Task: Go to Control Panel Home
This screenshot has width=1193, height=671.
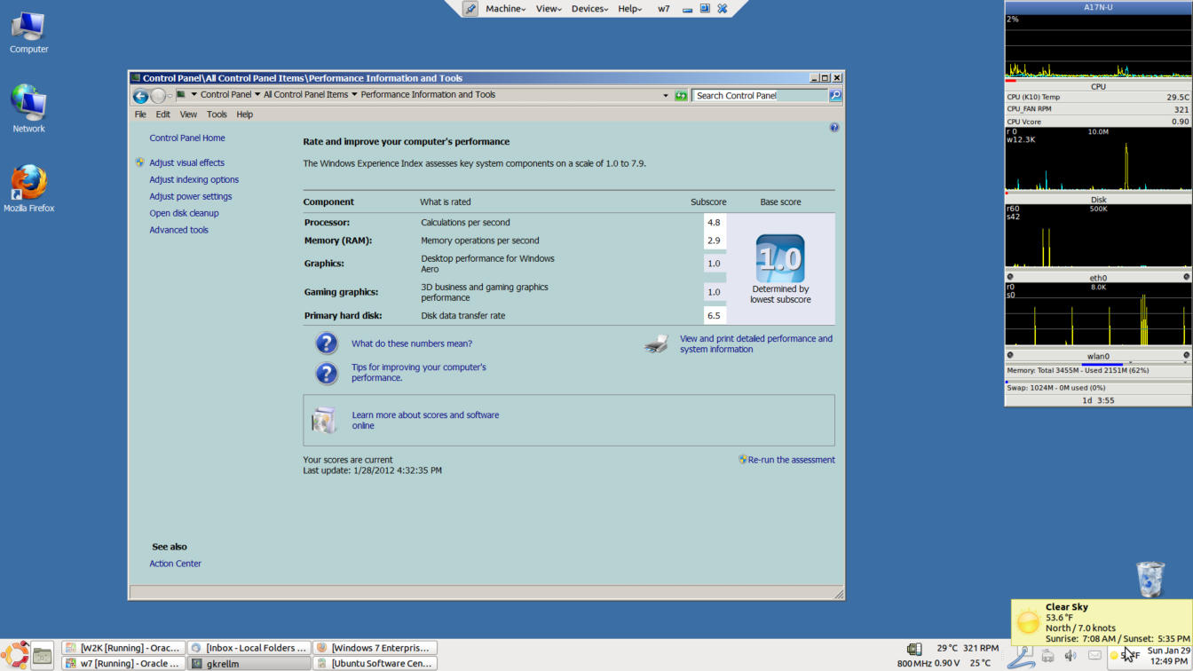Action: [x=187, y=138]
